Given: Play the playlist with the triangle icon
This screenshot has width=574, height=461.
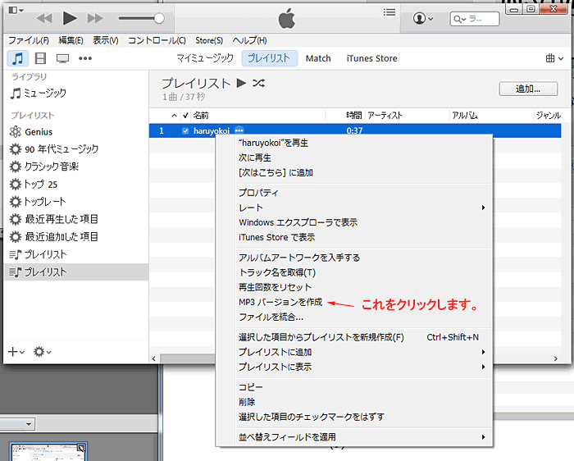Looking at the screenshot, I should coord(241,83).
